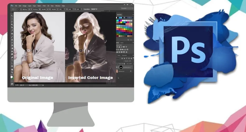This screenshot has height=132, width=246.
Task: Open the Filter menu
Action: 44,6
